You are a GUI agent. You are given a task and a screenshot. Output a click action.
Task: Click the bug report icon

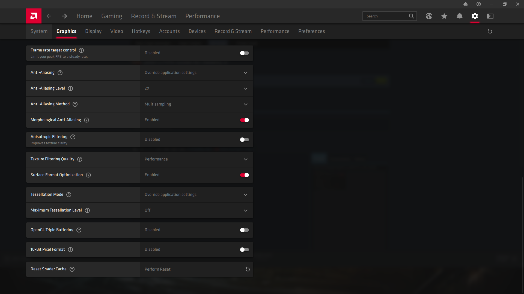465,4
